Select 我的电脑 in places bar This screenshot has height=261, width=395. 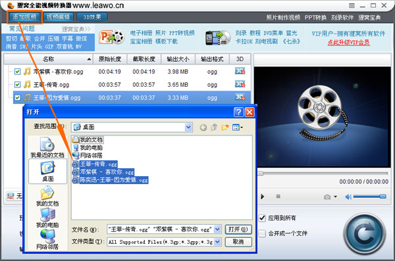[x=47, y=218]
